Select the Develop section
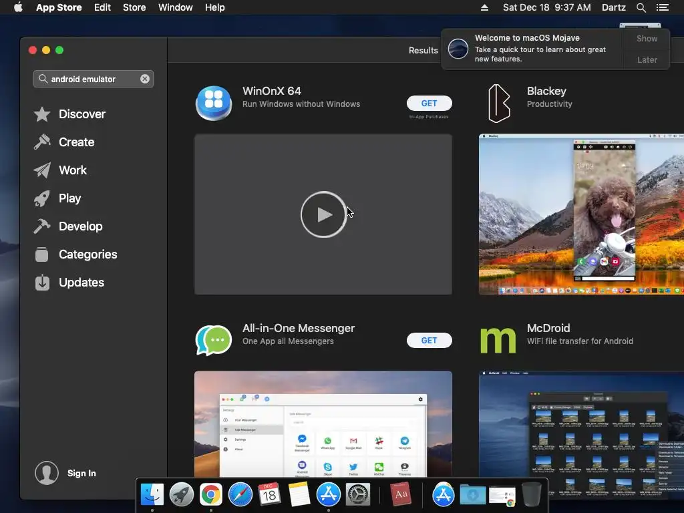This screenshot has height=513, width=684. tap(68, 226)
